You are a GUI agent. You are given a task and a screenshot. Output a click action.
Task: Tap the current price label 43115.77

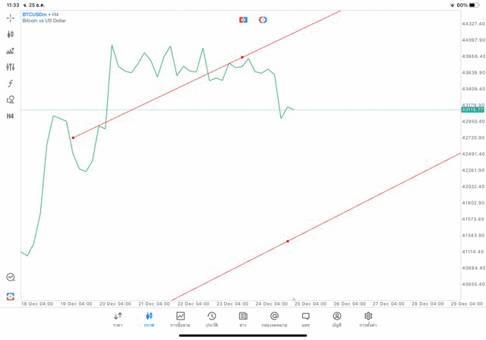472,110
